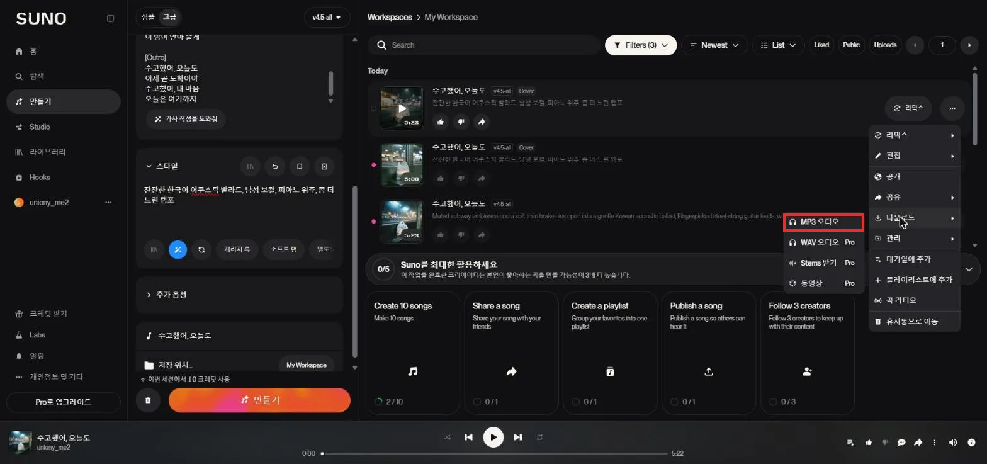Click the trash icon beside 만들기 button
This screenshot has width=987, height=464.
148,400
